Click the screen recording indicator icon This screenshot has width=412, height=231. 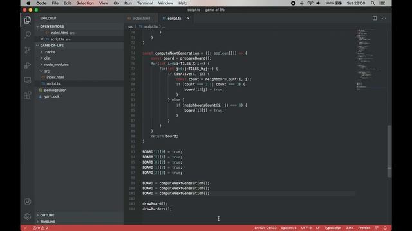pyautogui.click(x=293, y=3)
